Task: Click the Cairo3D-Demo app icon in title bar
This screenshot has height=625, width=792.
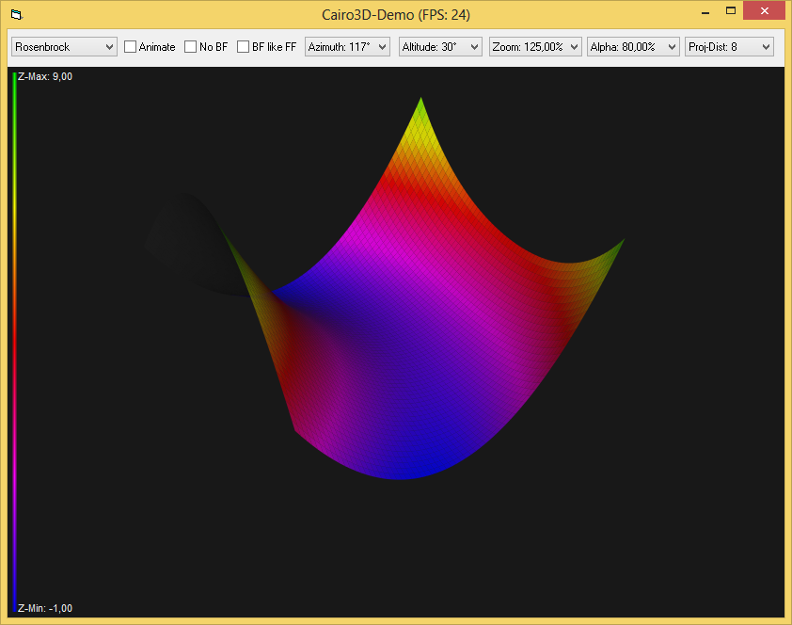Action: (16, 14)
